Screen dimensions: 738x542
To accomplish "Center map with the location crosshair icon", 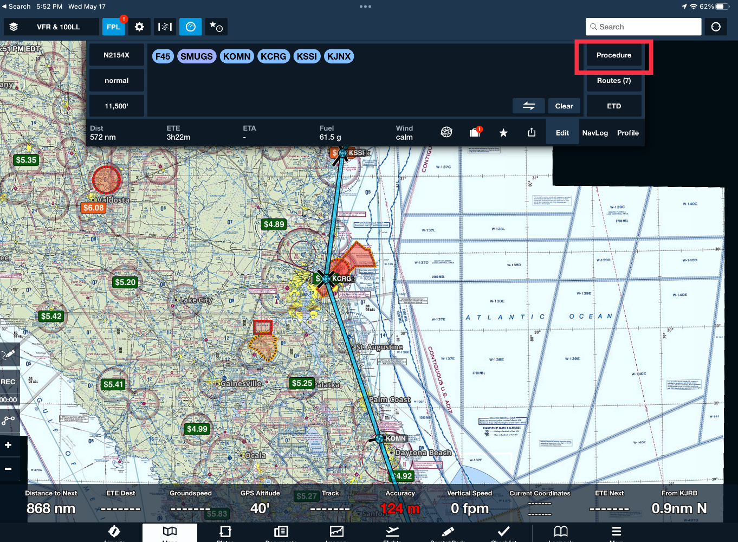I will coord(716,27).
